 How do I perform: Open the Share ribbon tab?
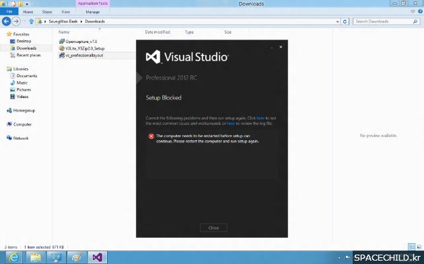click(x=47, y=12)
